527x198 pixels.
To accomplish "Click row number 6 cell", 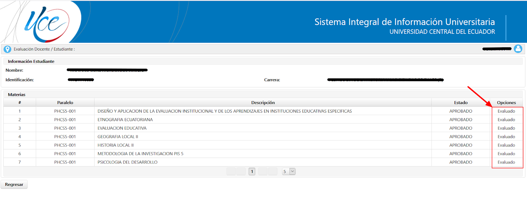I will point(20,154).
